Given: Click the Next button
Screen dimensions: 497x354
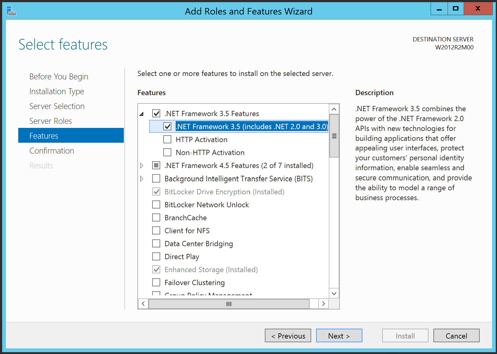Looking at the screenshot, I should coord(339,335).
